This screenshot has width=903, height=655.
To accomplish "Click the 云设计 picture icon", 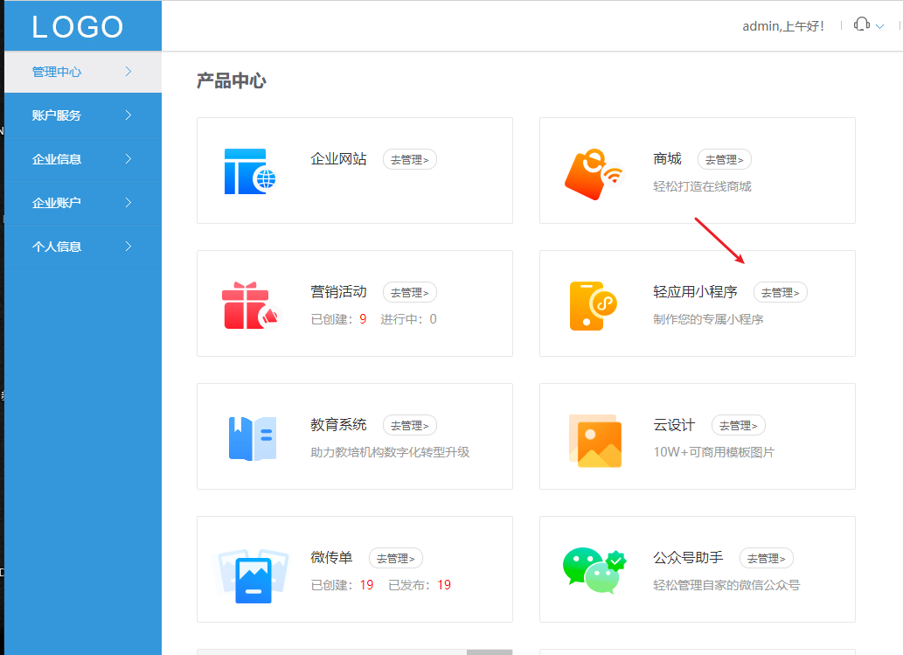I will pos(595,441).
